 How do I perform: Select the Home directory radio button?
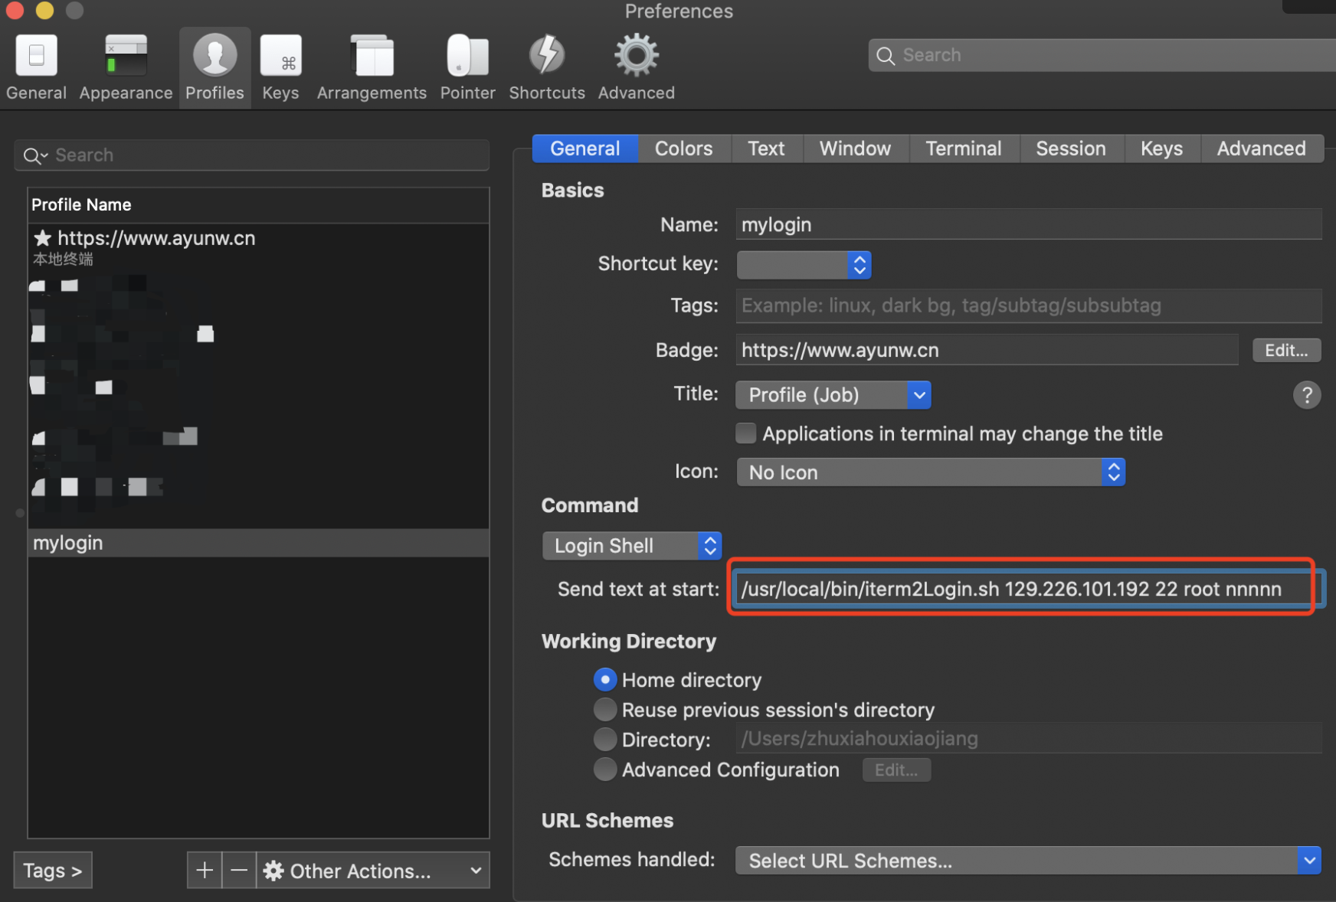point(605,679)
